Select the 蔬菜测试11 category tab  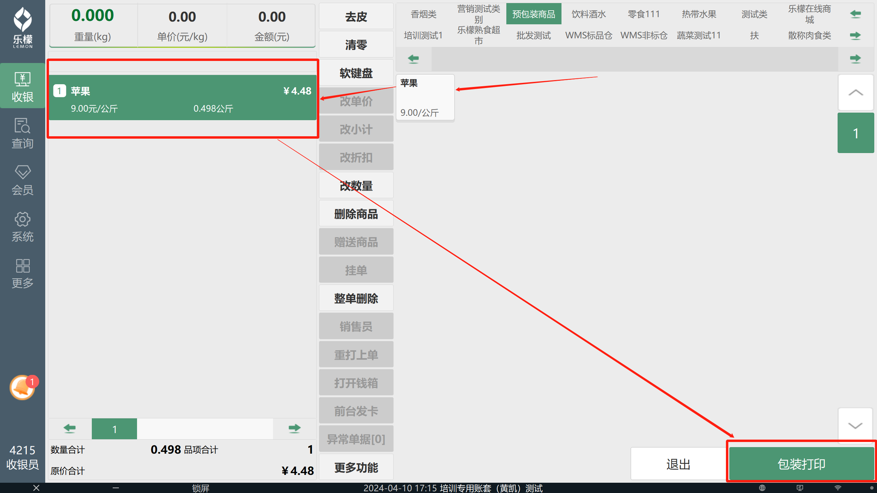(x=699, y=35)
